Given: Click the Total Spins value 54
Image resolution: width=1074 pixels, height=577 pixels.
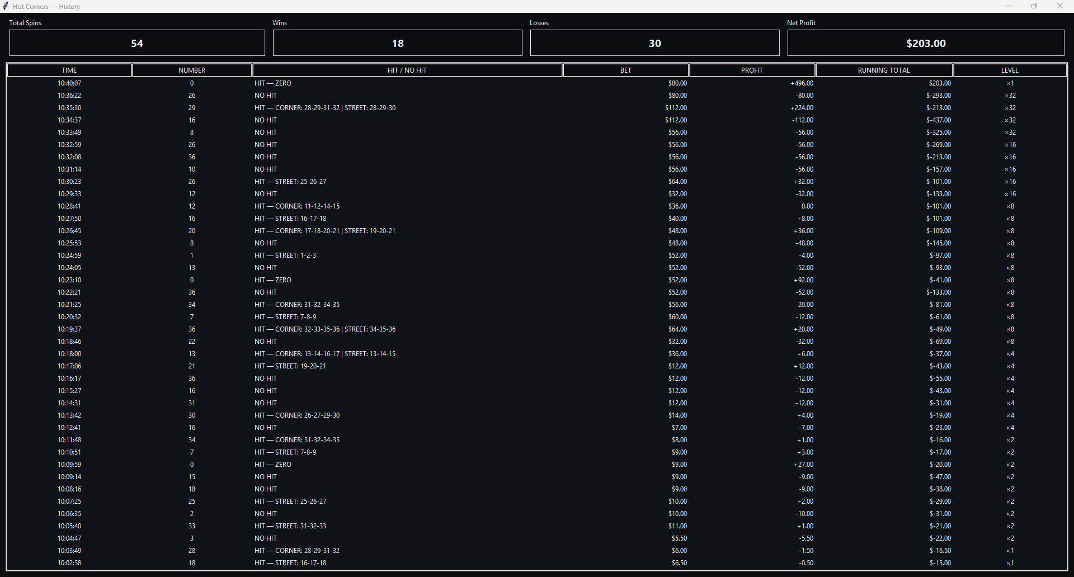Looking at the screenshot, I should pos(137,43).
